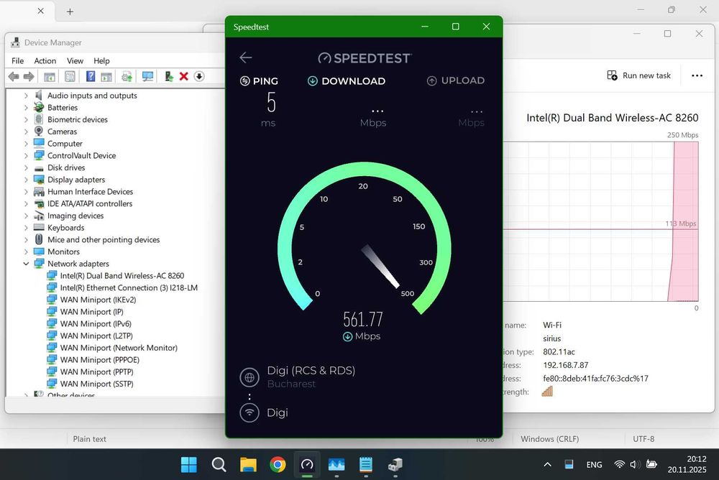Open three-dots menu in Task Manager
719x480 pixels.
[x=697, y=75]
